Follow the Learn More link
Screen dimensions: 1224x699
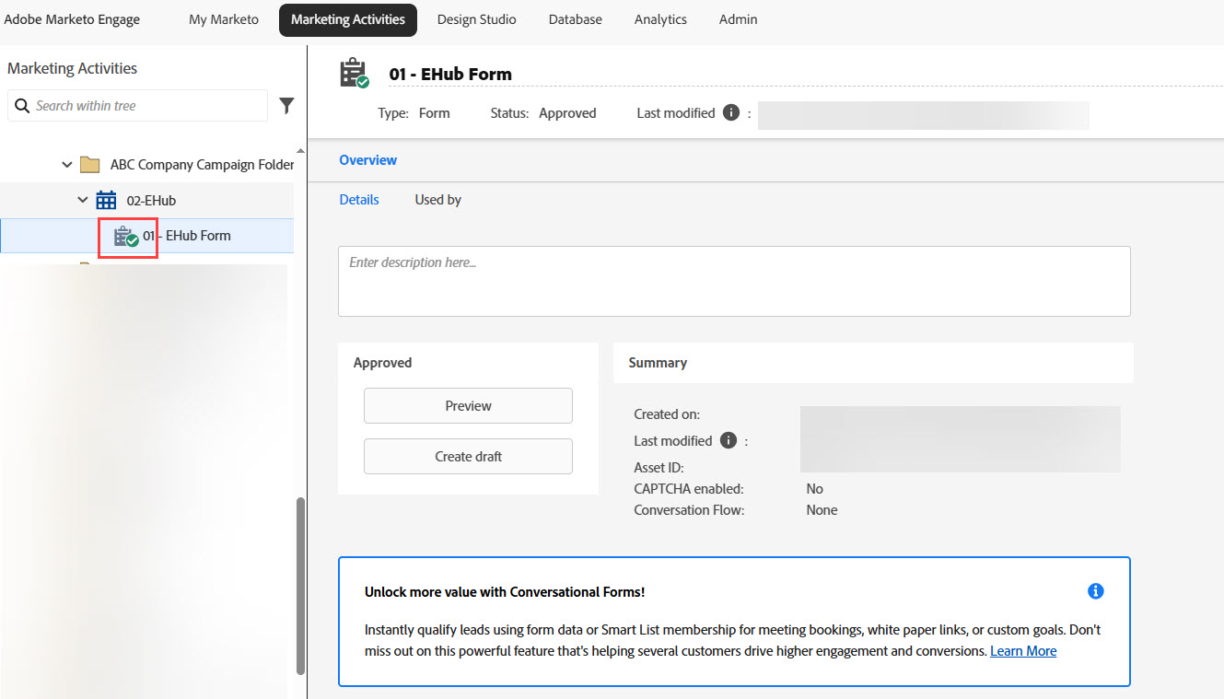pyautogui.click(x=1023, y=651)
